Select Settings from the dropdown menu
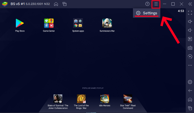Screen dimensions: 194x113 (x=146, y=13)
